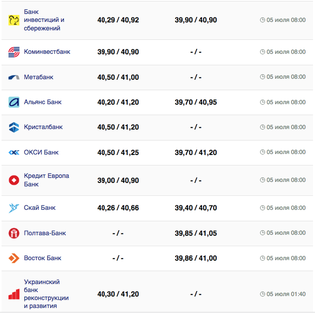Open the Полтава-Банк link
Image resolution: width=315 pixels, height=313 pixels.
45,233
